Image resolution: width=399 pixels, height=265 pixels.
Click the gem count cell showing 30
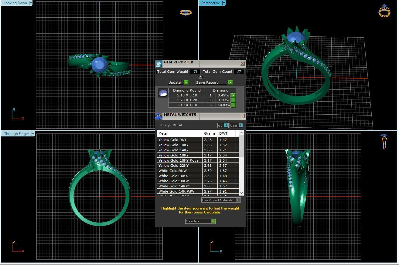(210, 100)
